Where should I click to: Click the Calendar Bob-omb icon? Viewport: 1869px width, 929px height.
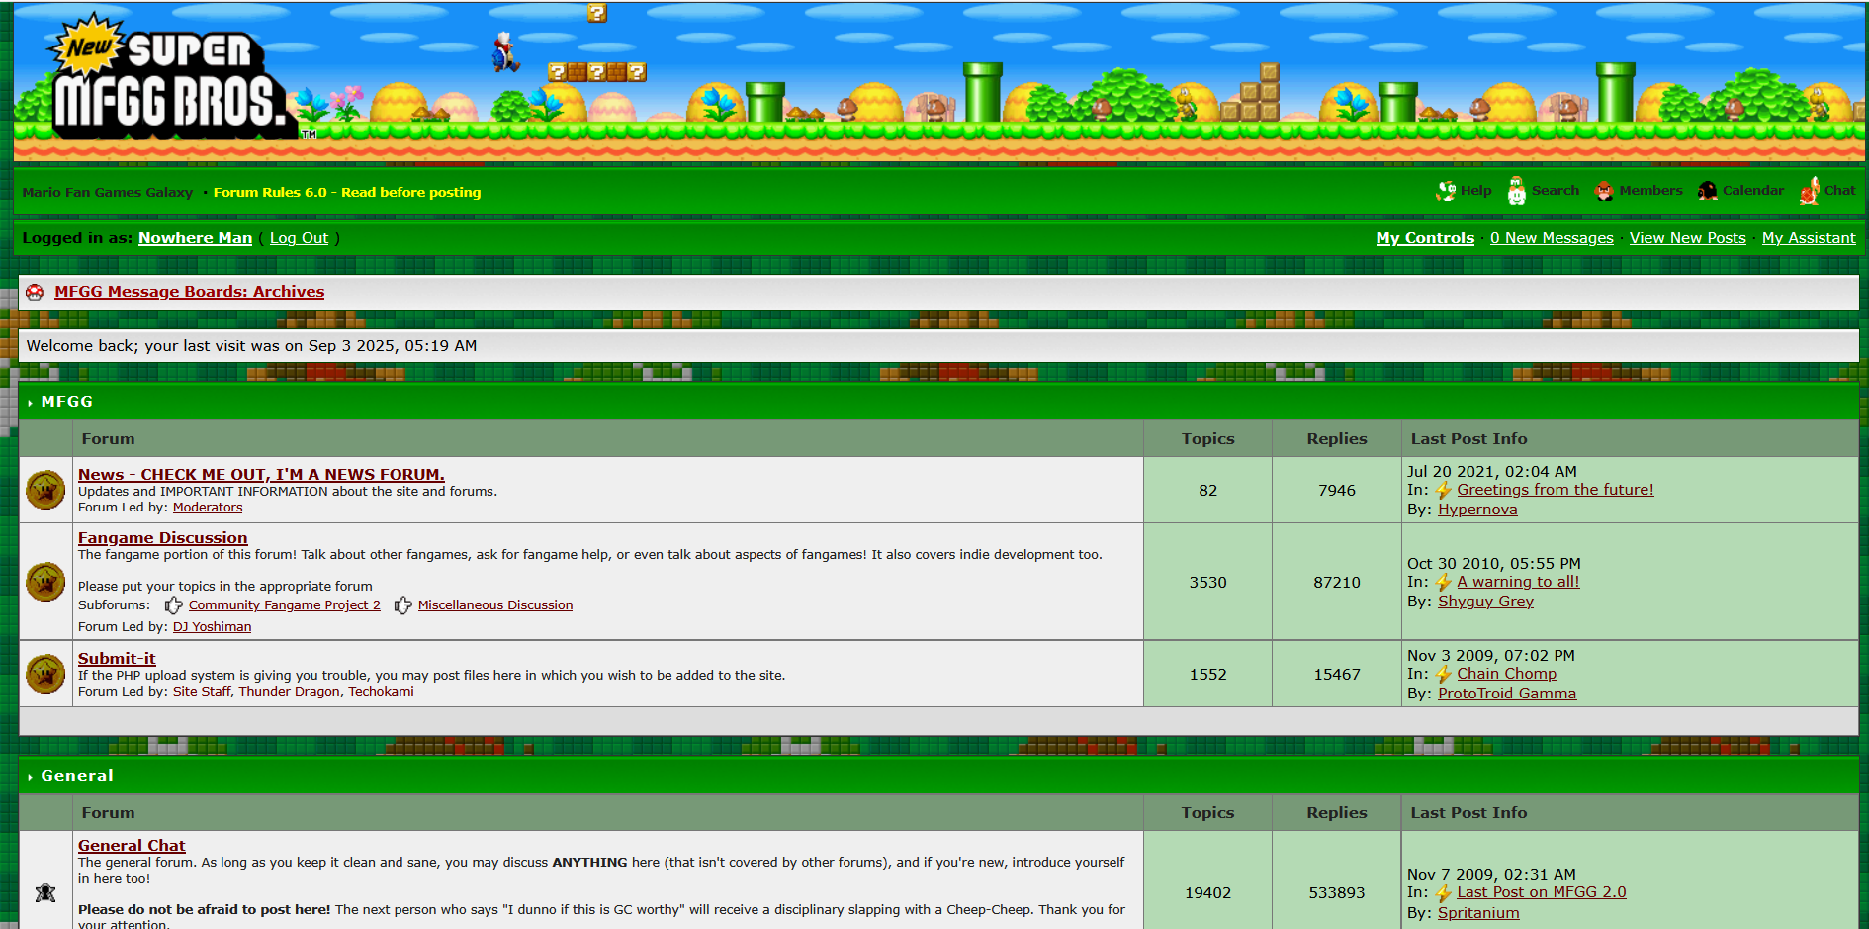(x=1708, y=191)
